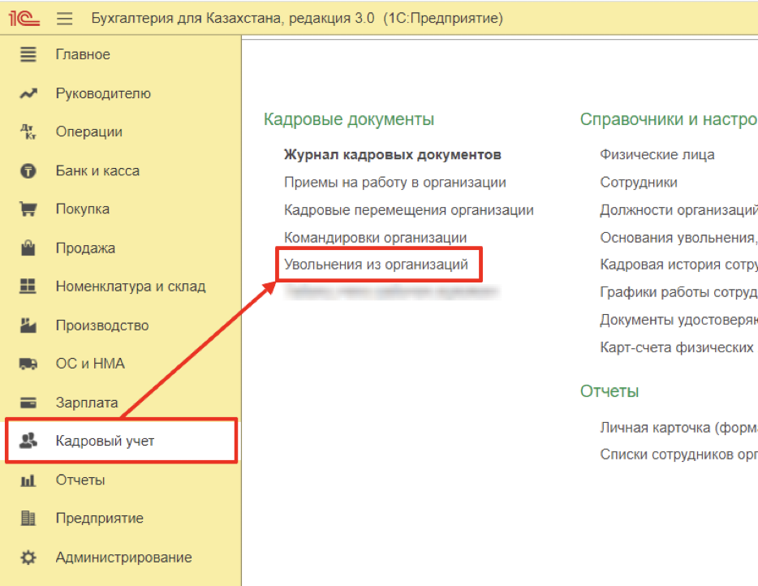Open Увольнения из организаций link
The image size is (758, 586).
376,265
